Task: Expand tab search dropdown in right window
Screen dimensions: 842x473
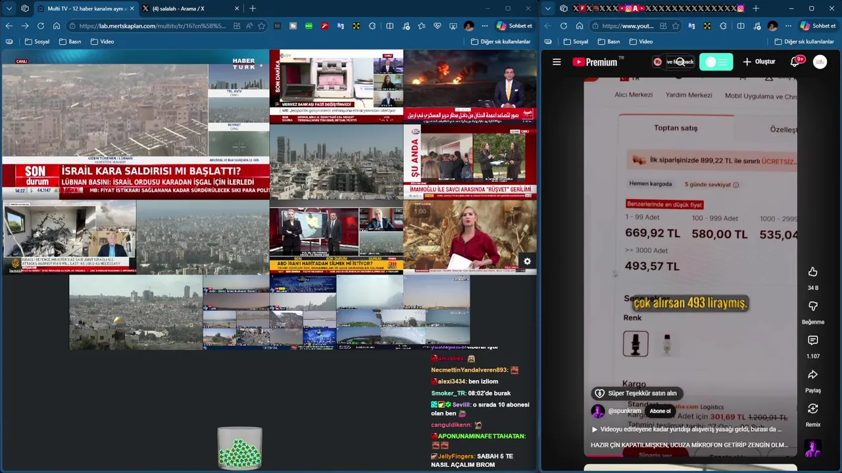Action: (547, 9)
